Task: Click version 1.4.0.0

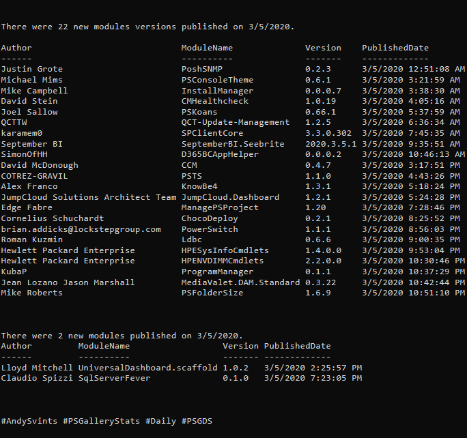Action: (x=323, y=250)
